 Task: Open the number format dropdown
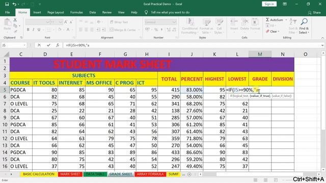click(174, 22)
